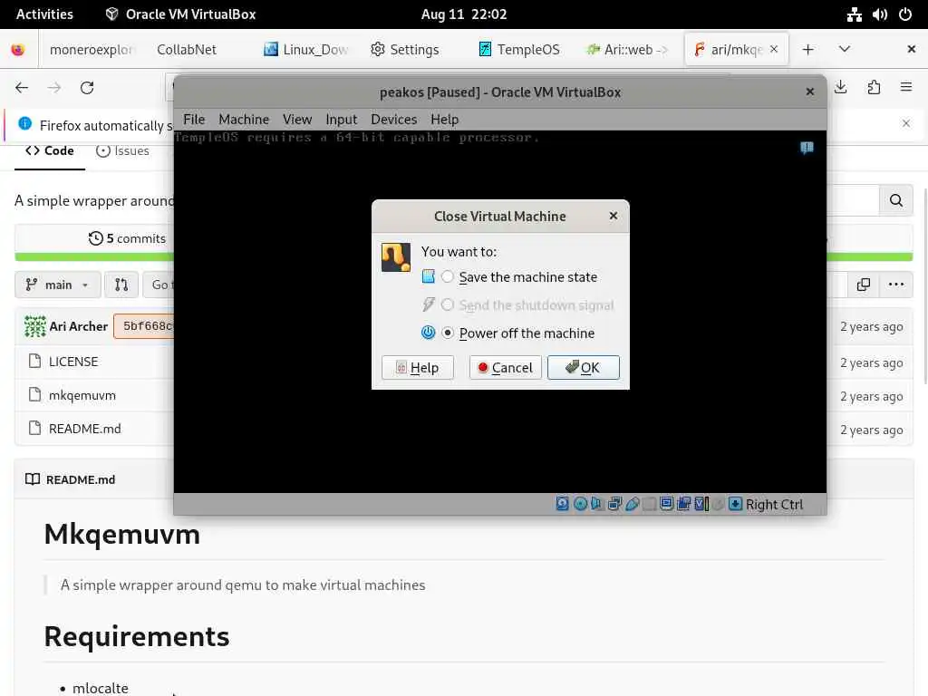Click the display status bar icon
928x696 pixels.
tap(666, 504)
